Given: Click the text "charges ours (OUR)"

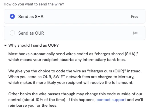Looking at the screenshot, I should 107,71.
